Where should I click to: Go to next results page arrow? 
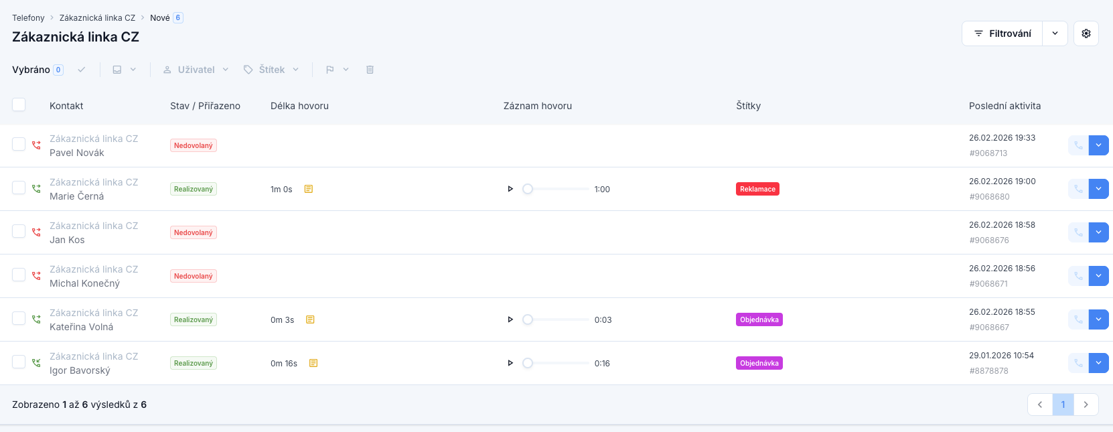1086,405
